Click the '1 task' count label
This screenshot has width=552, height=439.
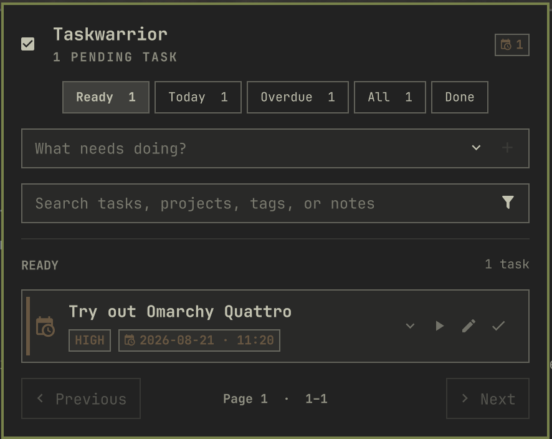507,264
